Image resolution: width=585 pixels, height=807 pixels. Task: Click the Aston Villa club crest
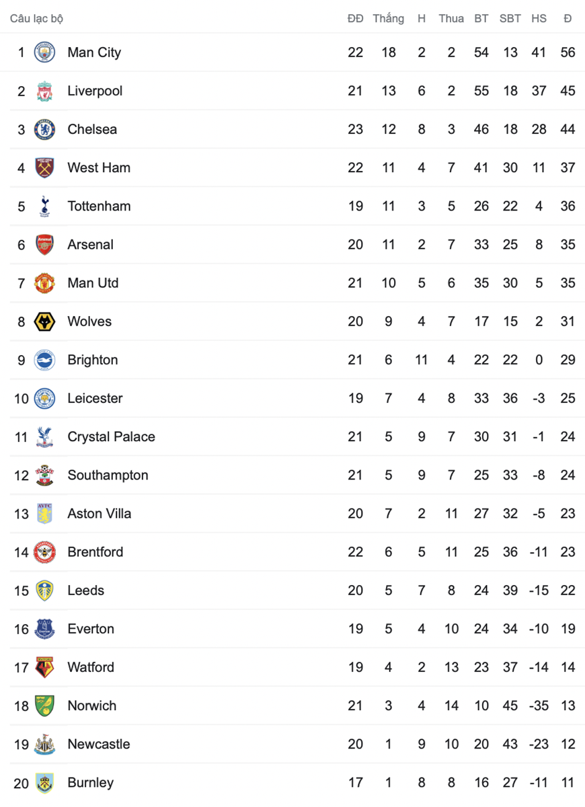(x=44, y=514)
